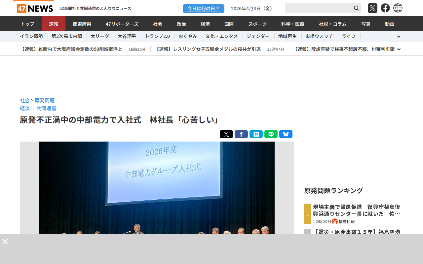Open the 国際 tab
The width and height of the screenshot is (423, 264).
click(x=229, y=24)
